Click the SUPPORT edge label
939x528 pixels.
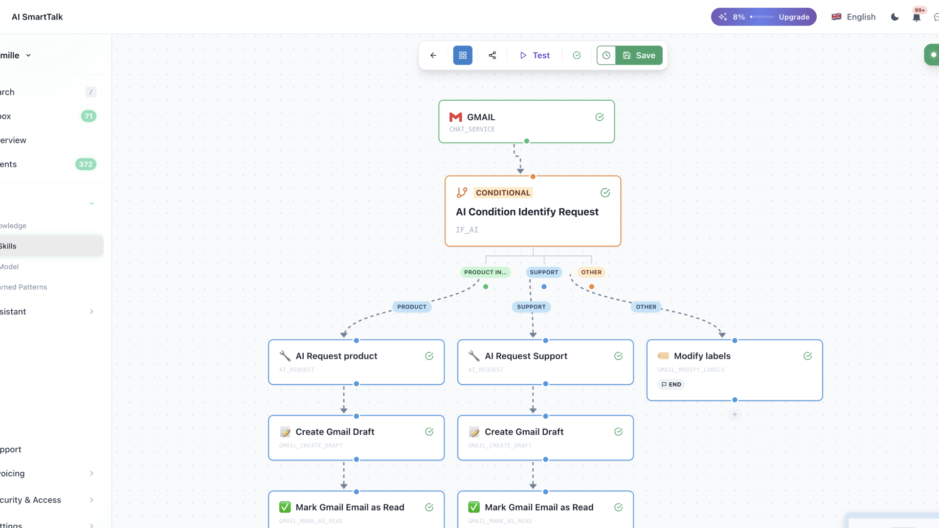(x=531, y=307)
